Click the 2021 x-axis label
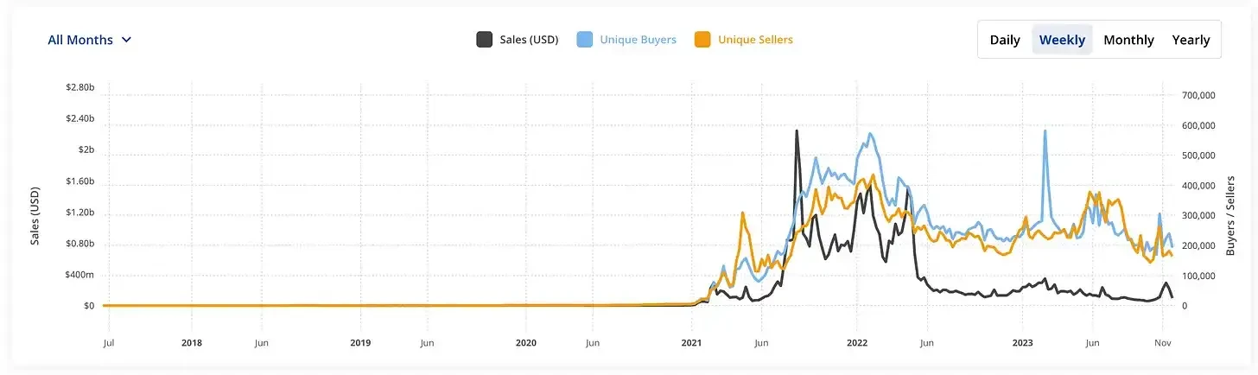This screenshot has width=1258, height=375. point(692,342)
